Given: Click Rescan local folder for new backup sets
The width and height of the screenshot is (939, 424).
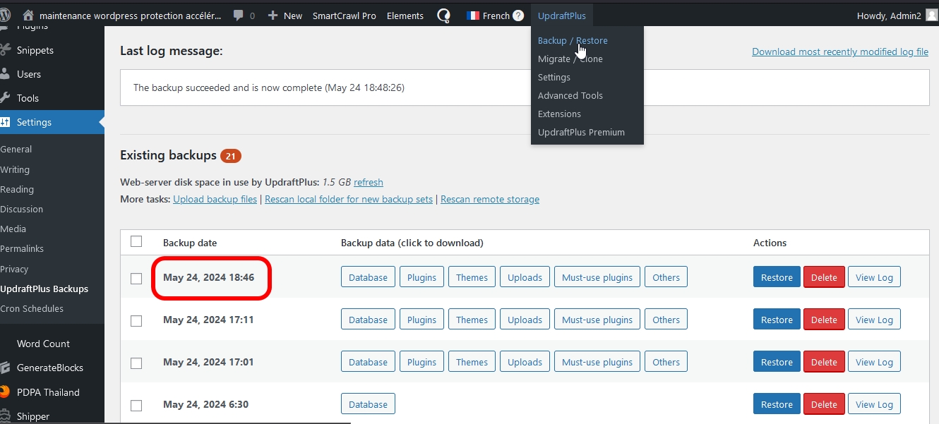Looking at the screenshot, I should [x=349, y=199].
